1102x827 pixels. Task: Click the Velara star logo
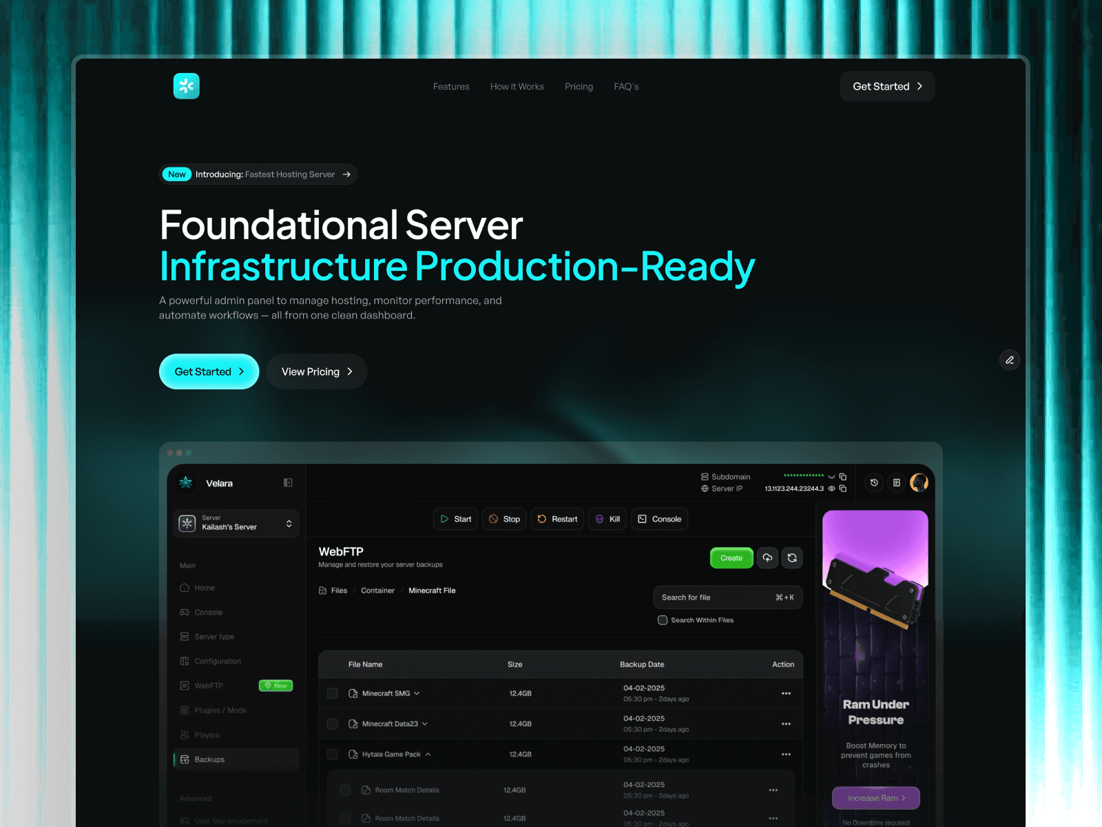(186, 483)
